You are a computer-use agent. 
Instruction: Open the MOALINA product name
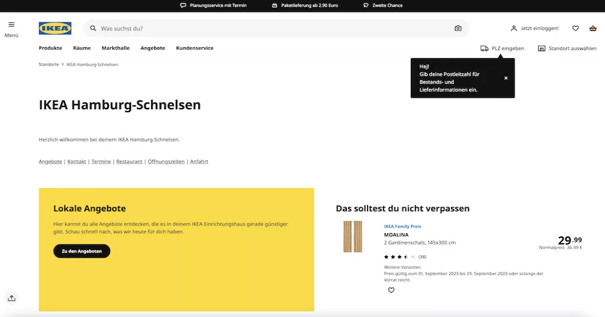[396, 234]
